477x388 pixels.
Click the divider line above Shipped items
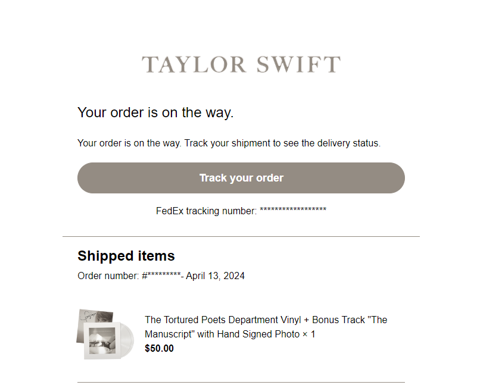(x=241, y=236)
